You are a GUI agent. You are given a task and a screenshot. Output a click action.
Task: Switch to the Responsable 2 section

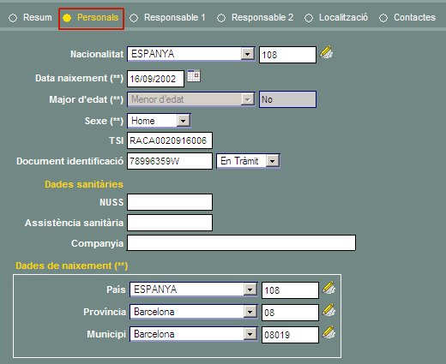255,18
